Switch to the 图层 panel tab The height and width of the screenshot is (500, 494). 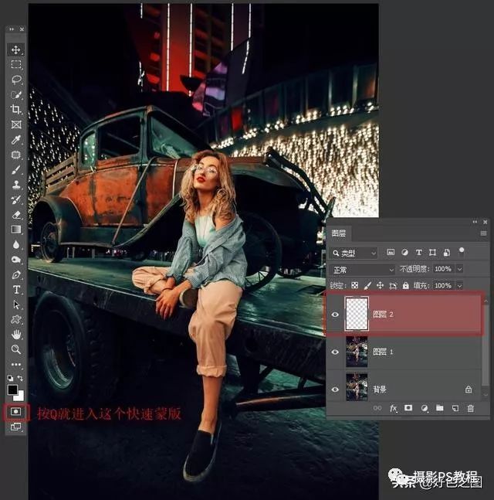339,233
